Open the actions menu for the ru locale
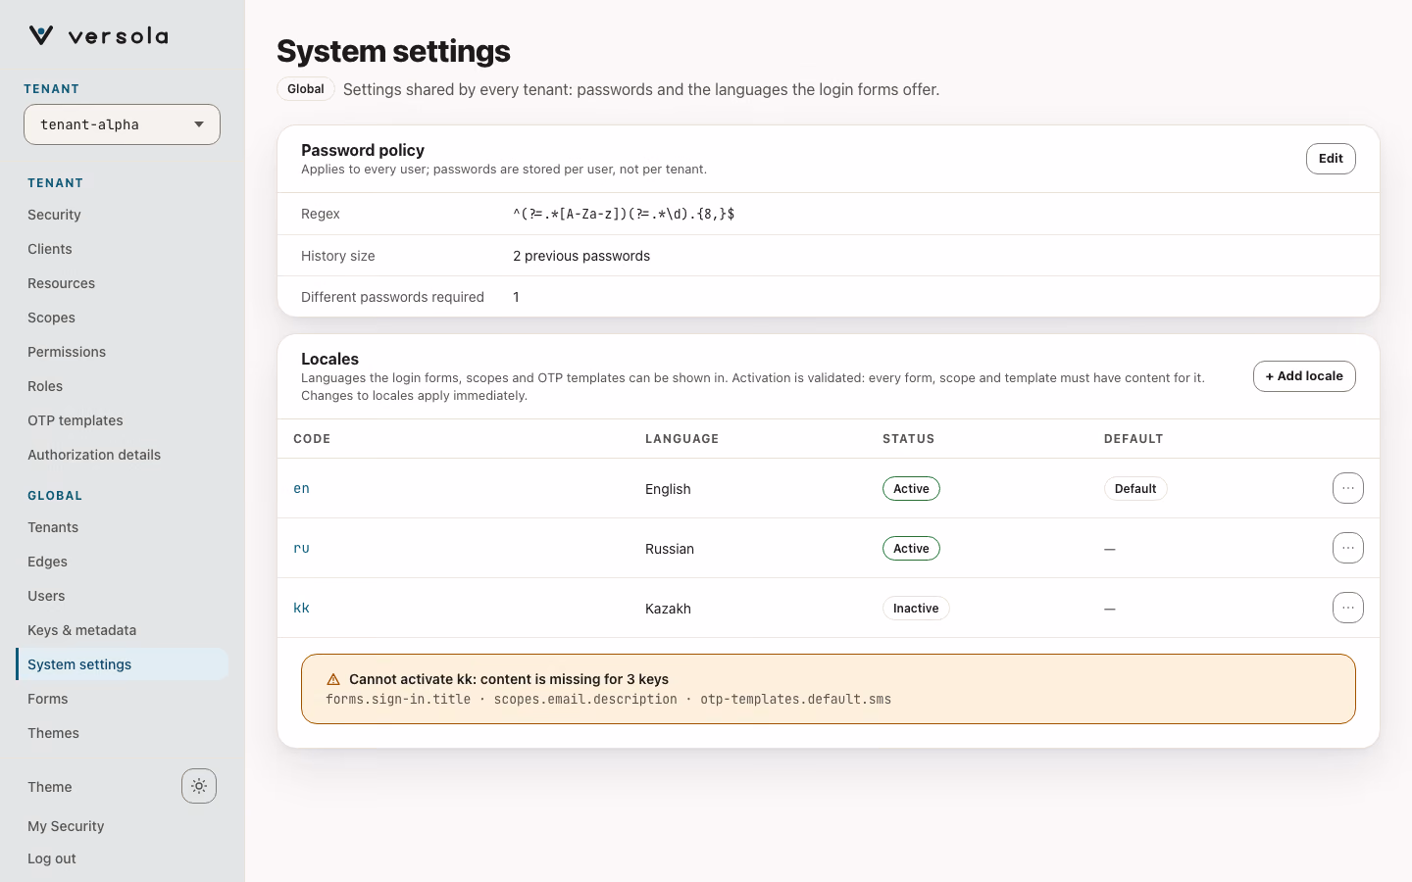 tap(1348, 548)
